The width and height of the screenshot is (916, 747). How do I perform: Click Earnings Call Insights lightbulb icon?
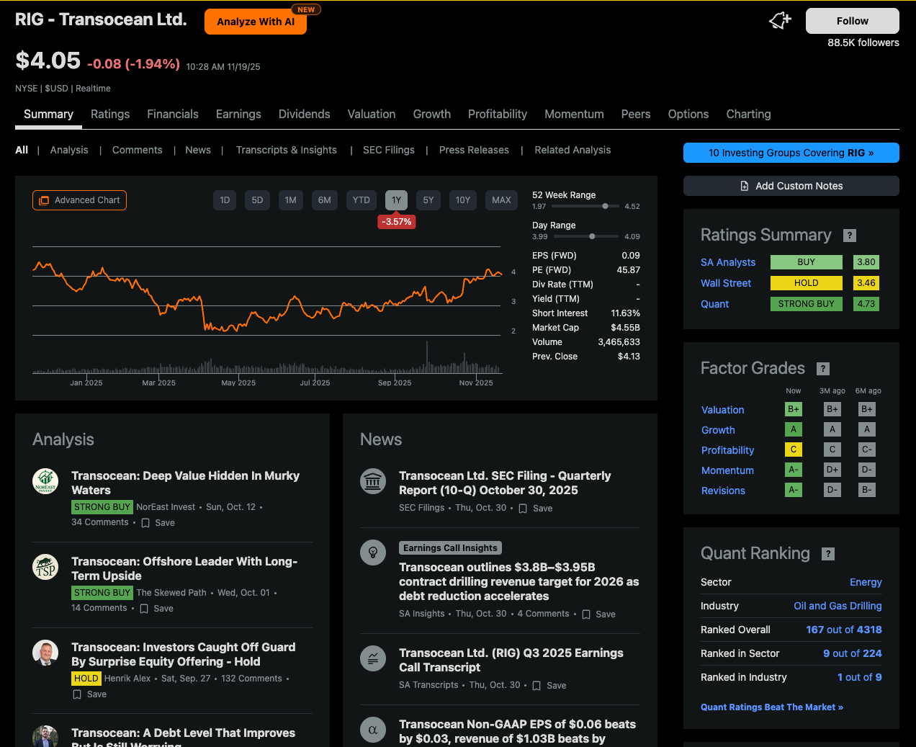tap(373, 553)
